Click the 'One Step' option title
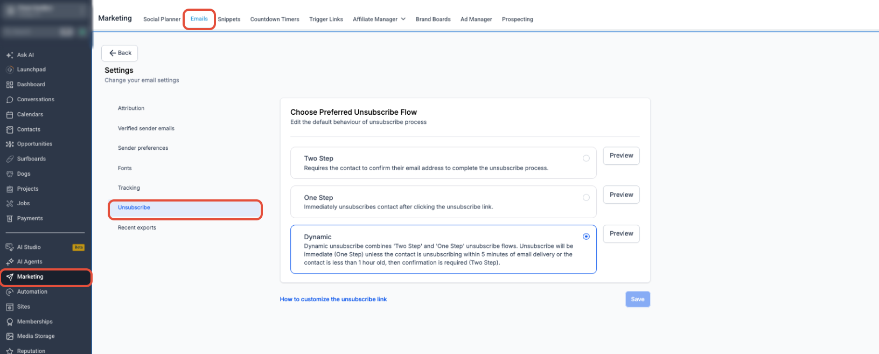This screenshot has width=879, height=354. pos(318,198)
